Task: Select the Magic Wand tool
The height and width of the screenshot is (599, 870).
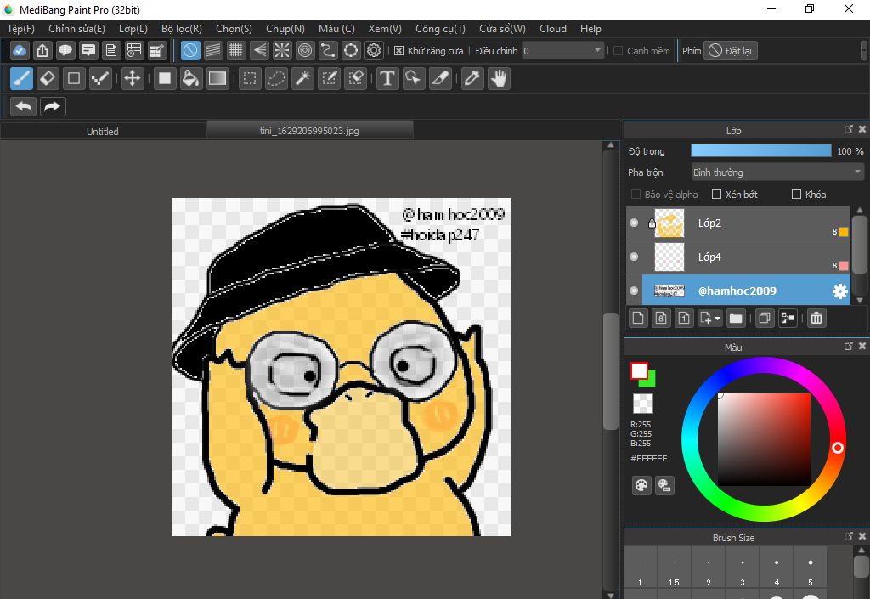Action: point(302,79)
